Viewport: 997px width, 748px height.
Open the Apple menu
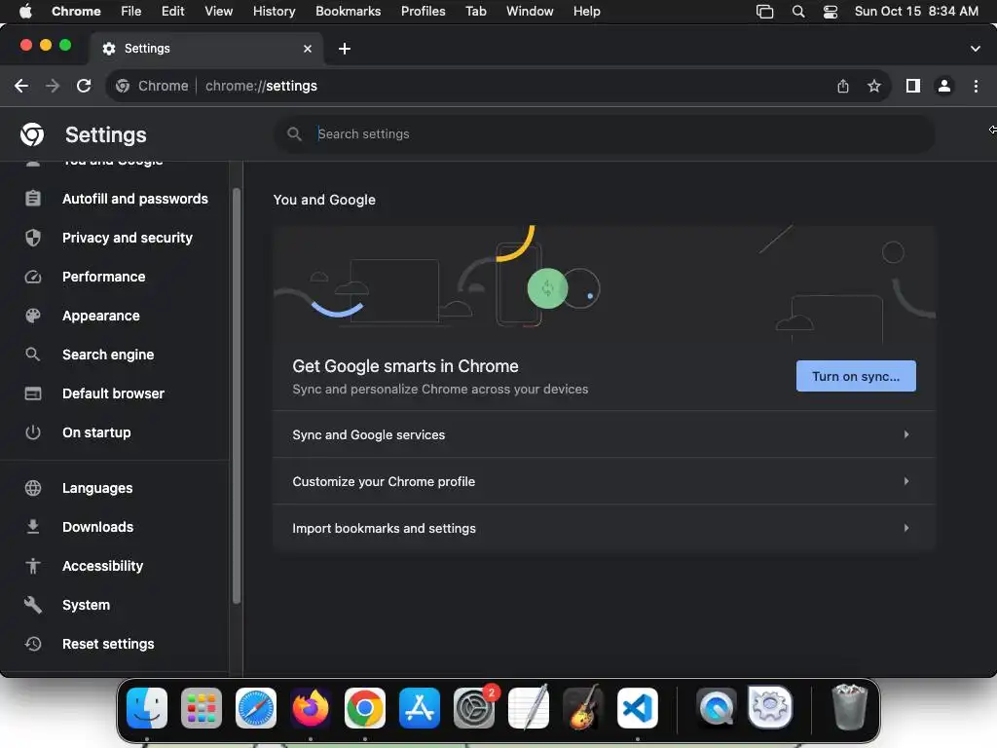(x=25, y=11)
